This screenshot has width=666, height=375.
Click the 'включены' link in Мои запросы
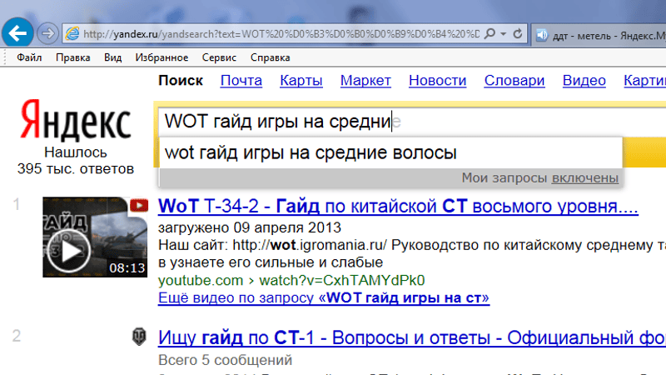585,177
